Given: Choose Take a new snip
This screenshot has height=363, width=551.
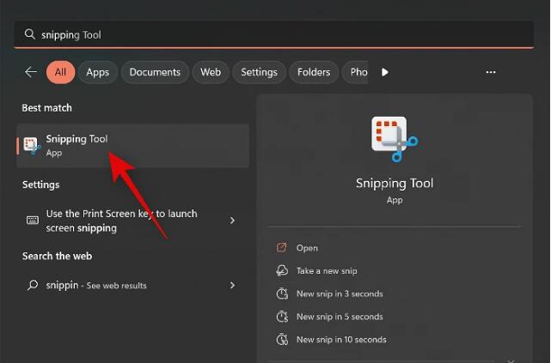Looking at the screenshot, I should pos(327,271).
